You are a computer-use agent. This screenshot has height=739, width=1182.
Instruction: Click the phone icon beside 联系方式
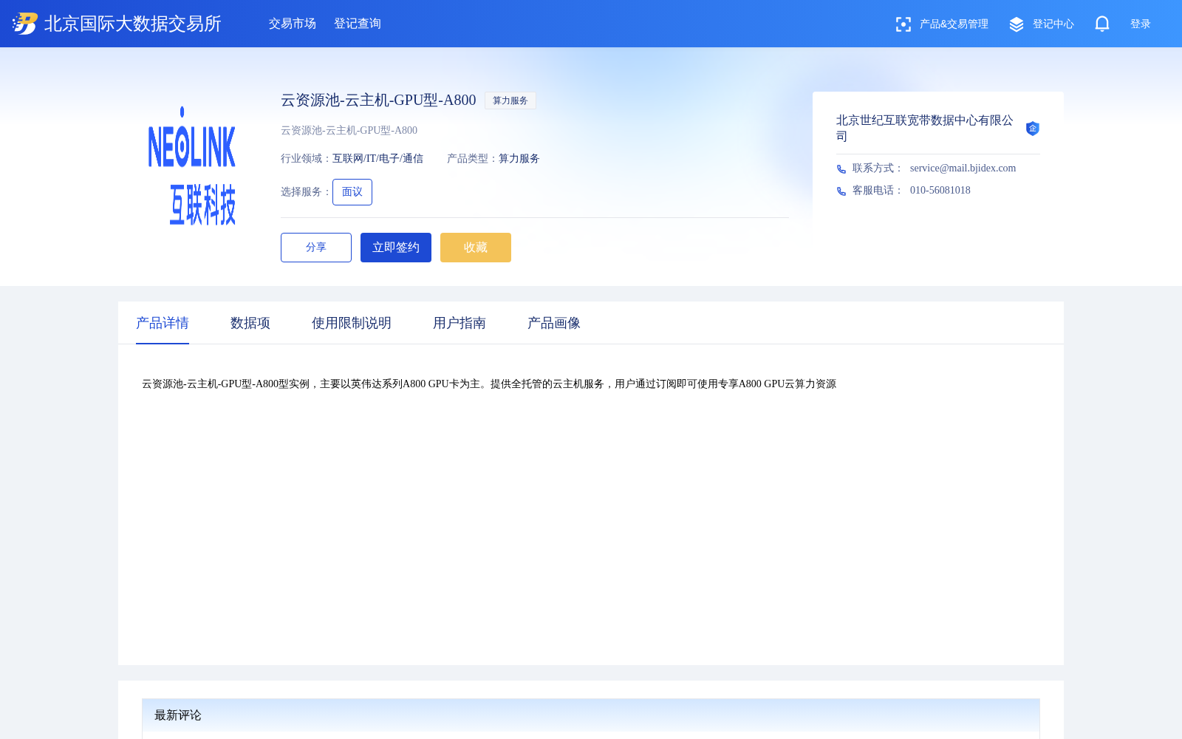(841, 169)
